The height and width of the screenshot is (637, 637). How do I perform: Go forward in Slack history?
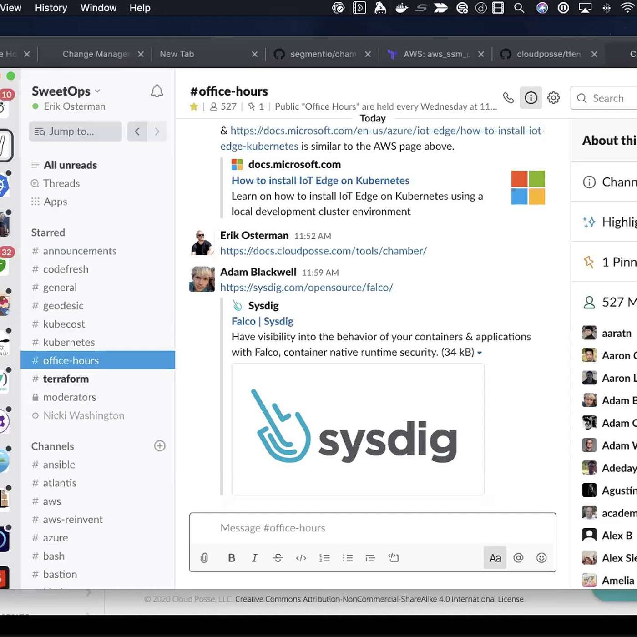tap(157, 131)
